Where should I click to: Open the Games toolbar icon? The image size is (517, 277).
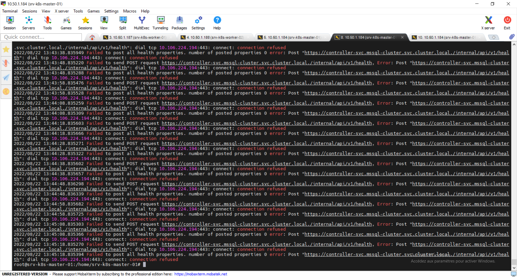coord(66,23)
